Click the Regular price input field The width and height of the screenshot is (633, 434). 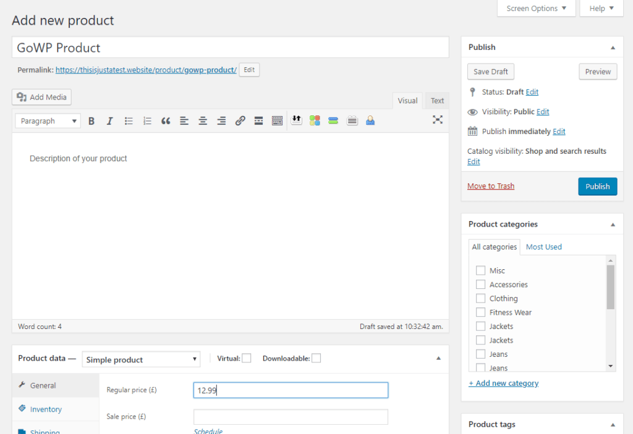tap(291, 390)
